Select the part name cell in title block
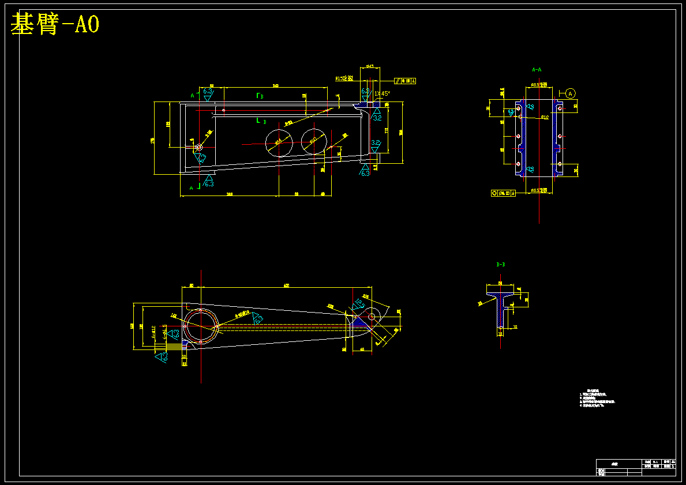The height and width of the screenshot is (485, 686). click(x=618, y=464)
